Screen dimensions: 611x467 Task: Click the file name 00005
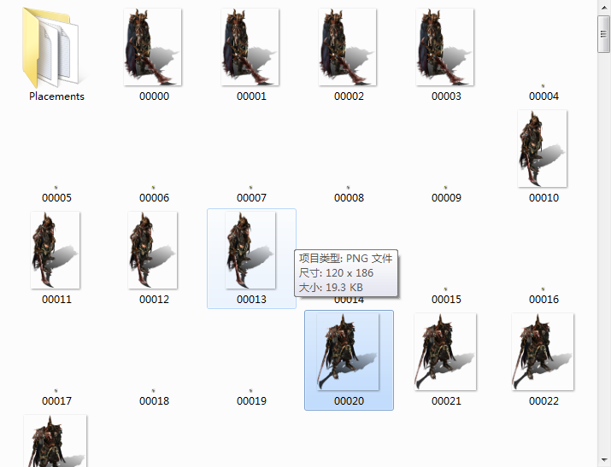coord(56,198)
